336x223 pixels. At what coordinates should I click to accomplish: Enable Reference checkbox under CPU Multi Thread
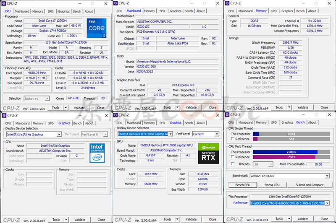[233, 157]
